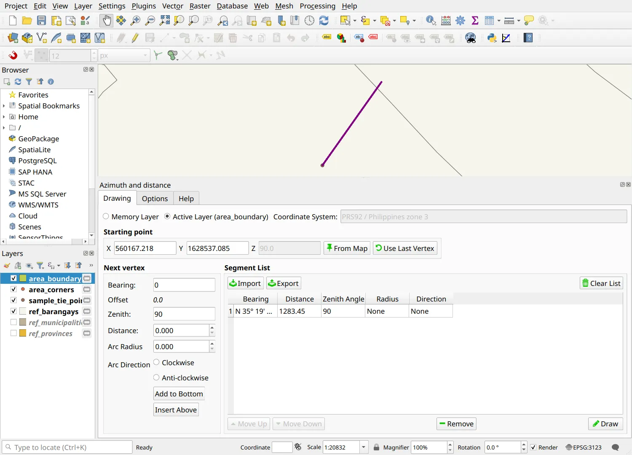Show the ref_municipalities layer
This screenshot has height=455, width=632.
(x=13, y=322)
